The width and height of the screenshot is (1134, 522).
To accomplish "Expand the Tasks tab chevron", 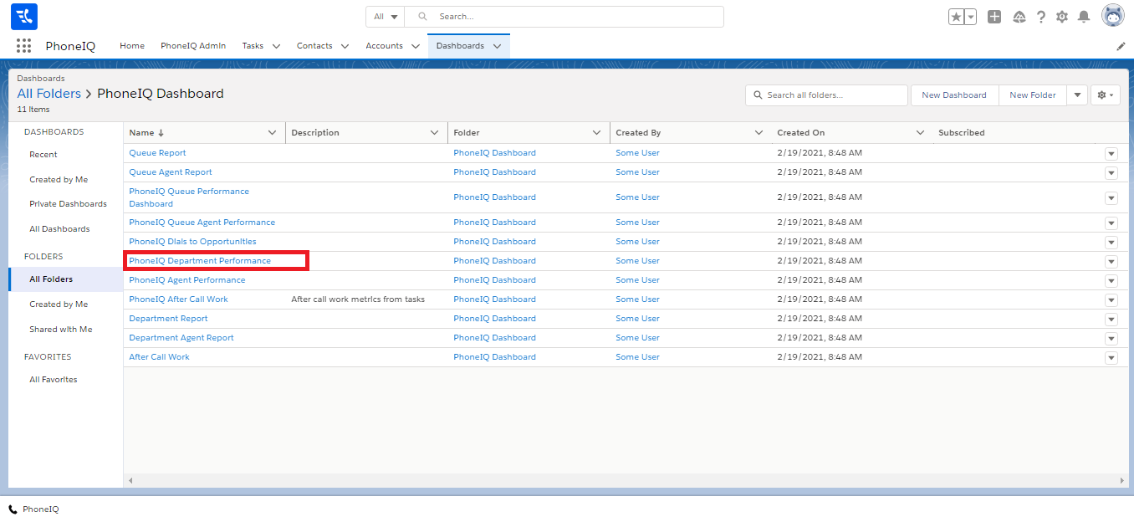I will click(x=277, y=46).
